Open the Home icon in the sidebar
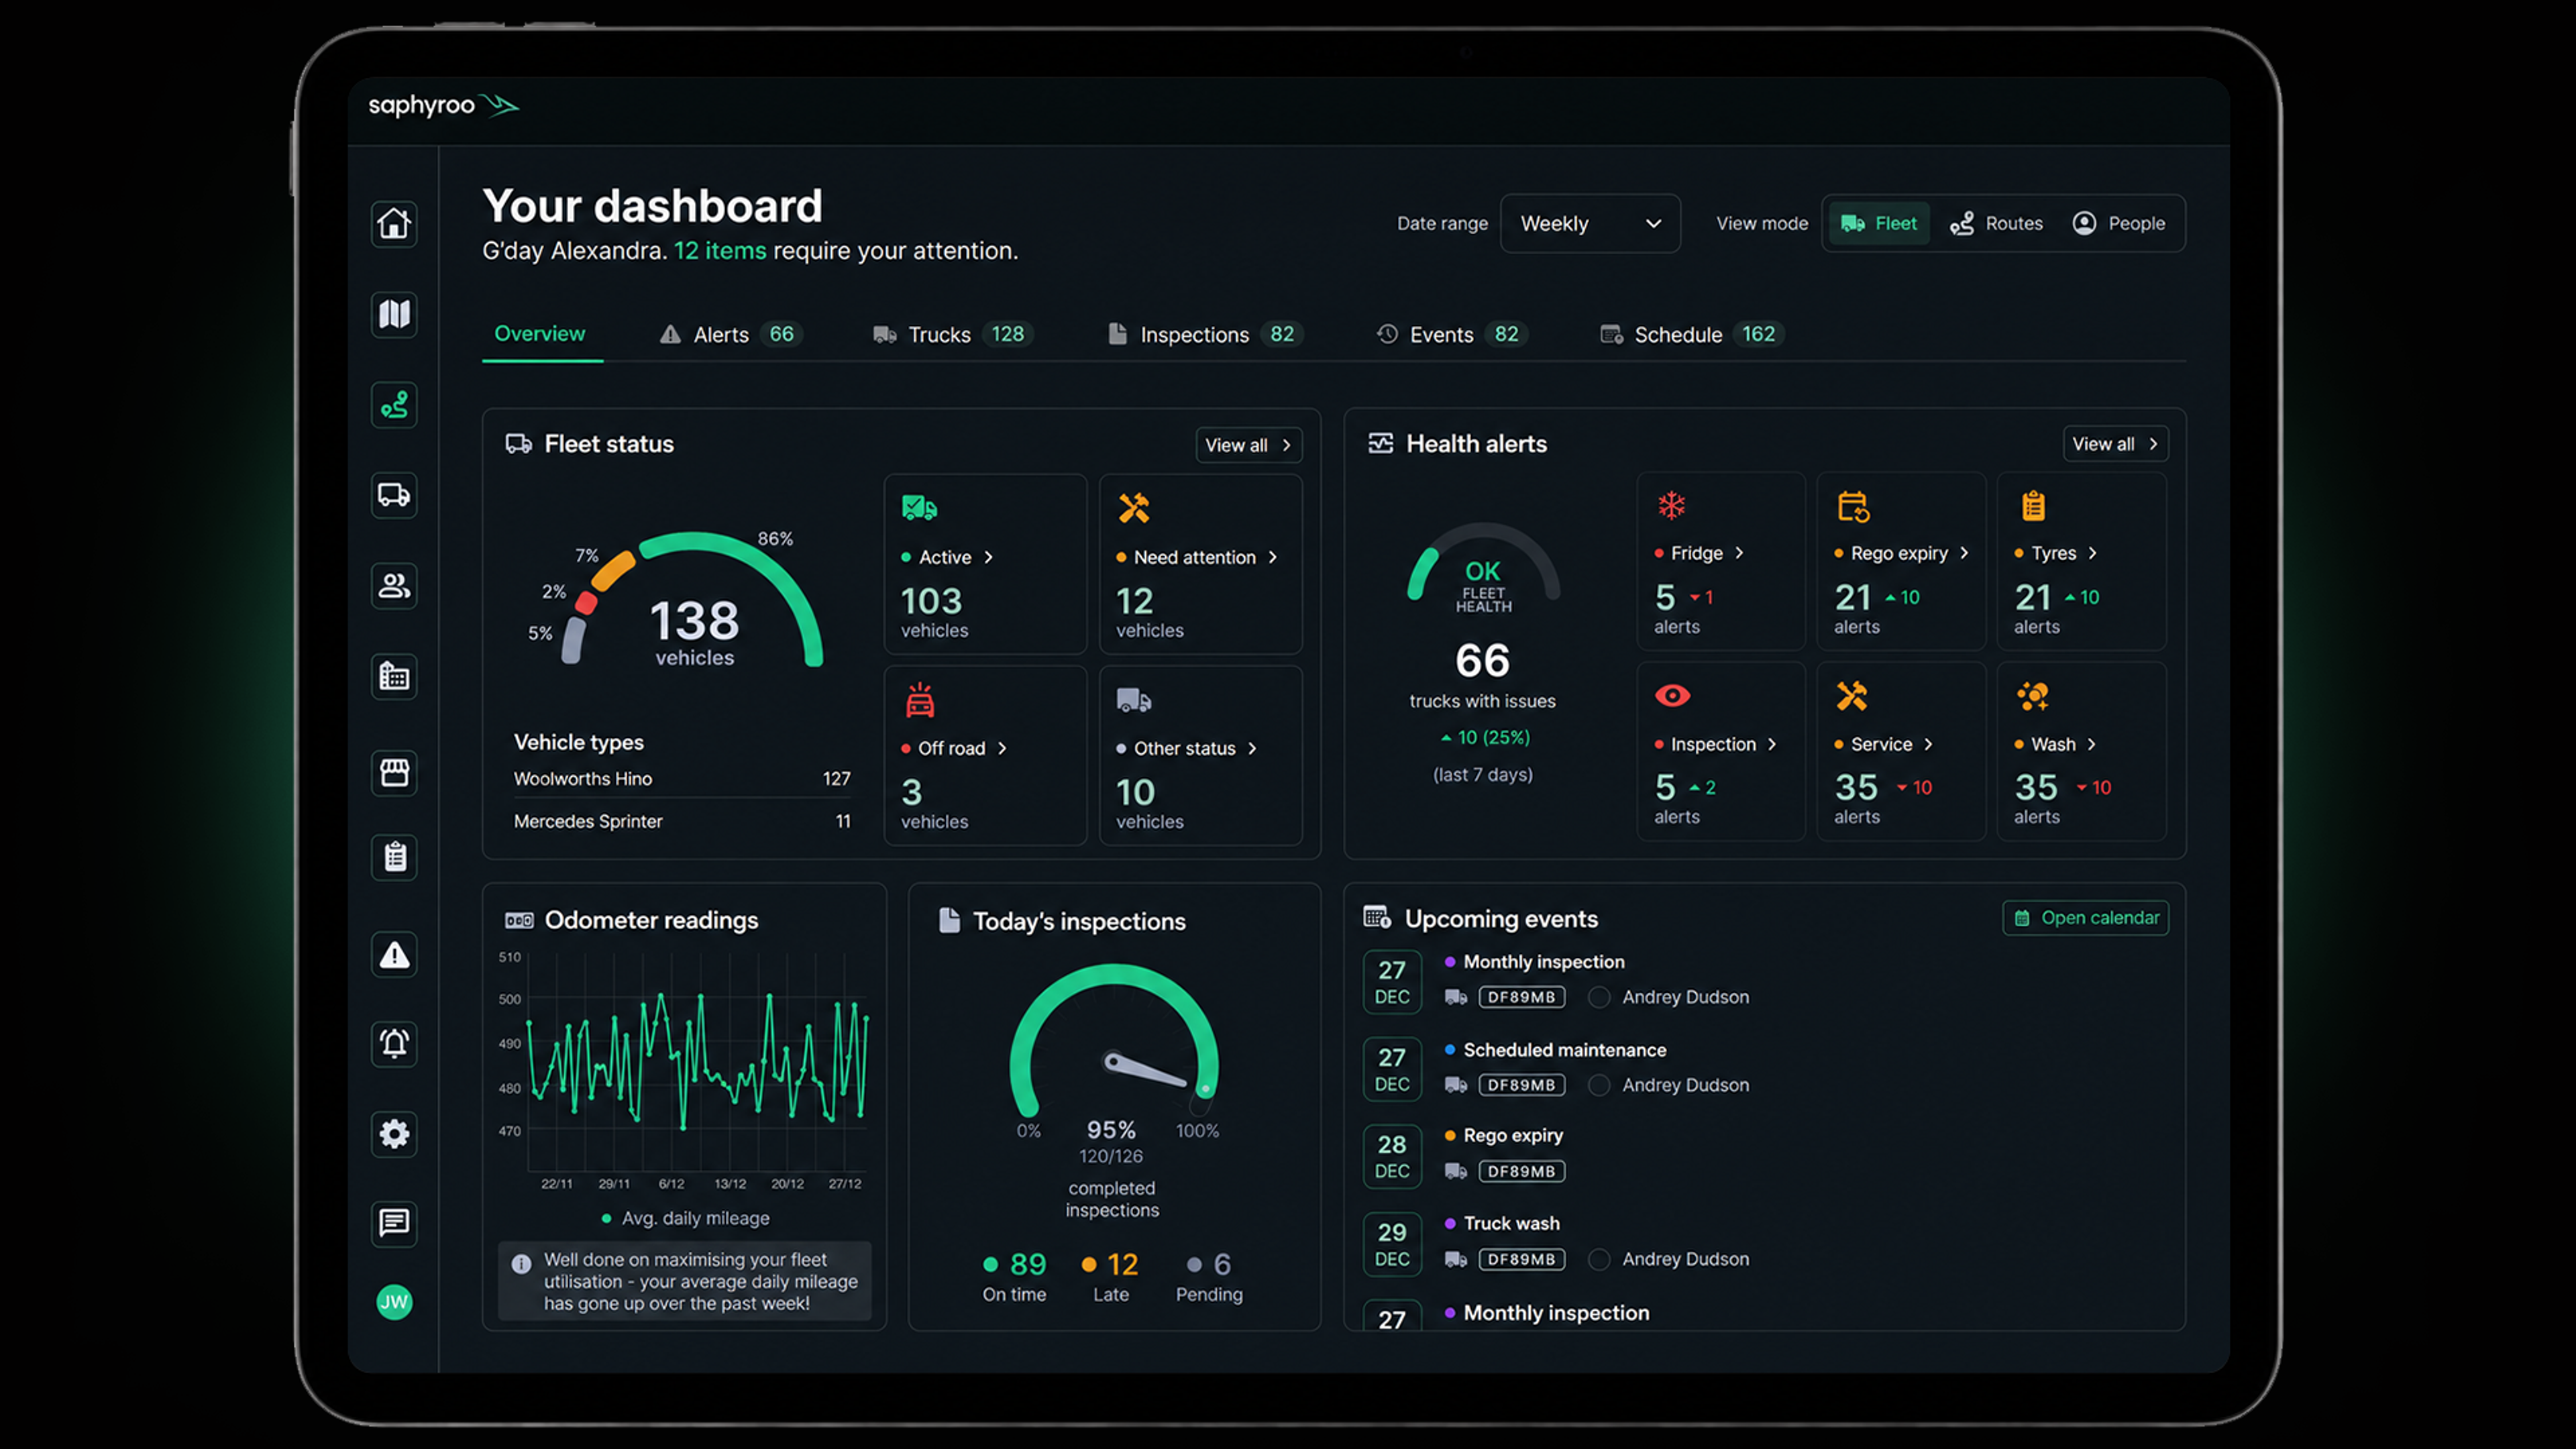The width and height of the screenshot is (2576, 1449). coord(394,223)
